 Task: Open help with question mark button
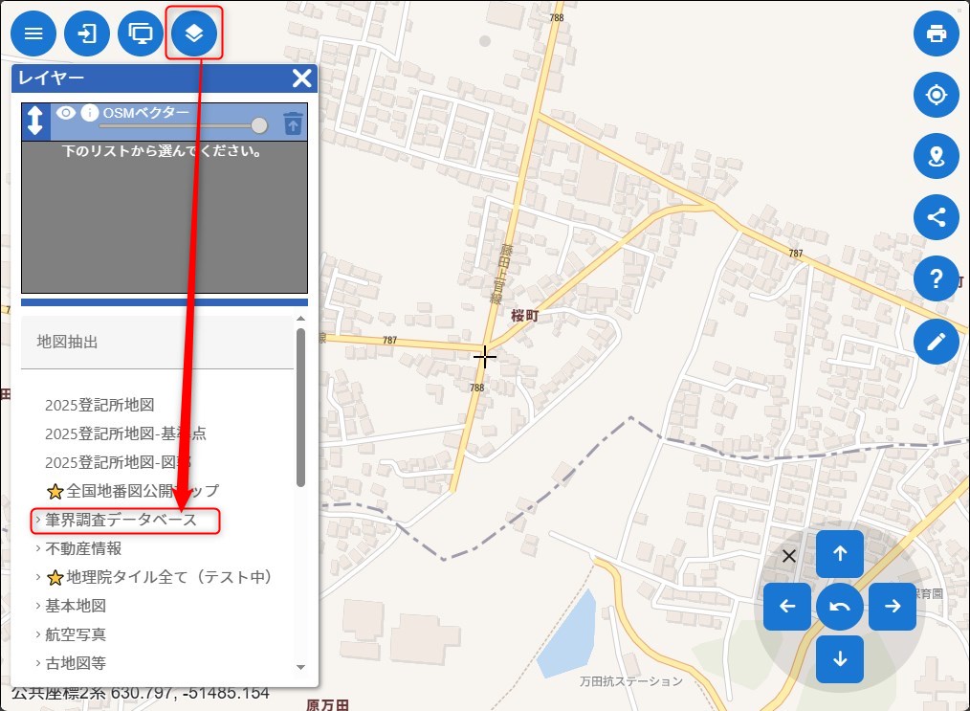(x=936, y=278)
